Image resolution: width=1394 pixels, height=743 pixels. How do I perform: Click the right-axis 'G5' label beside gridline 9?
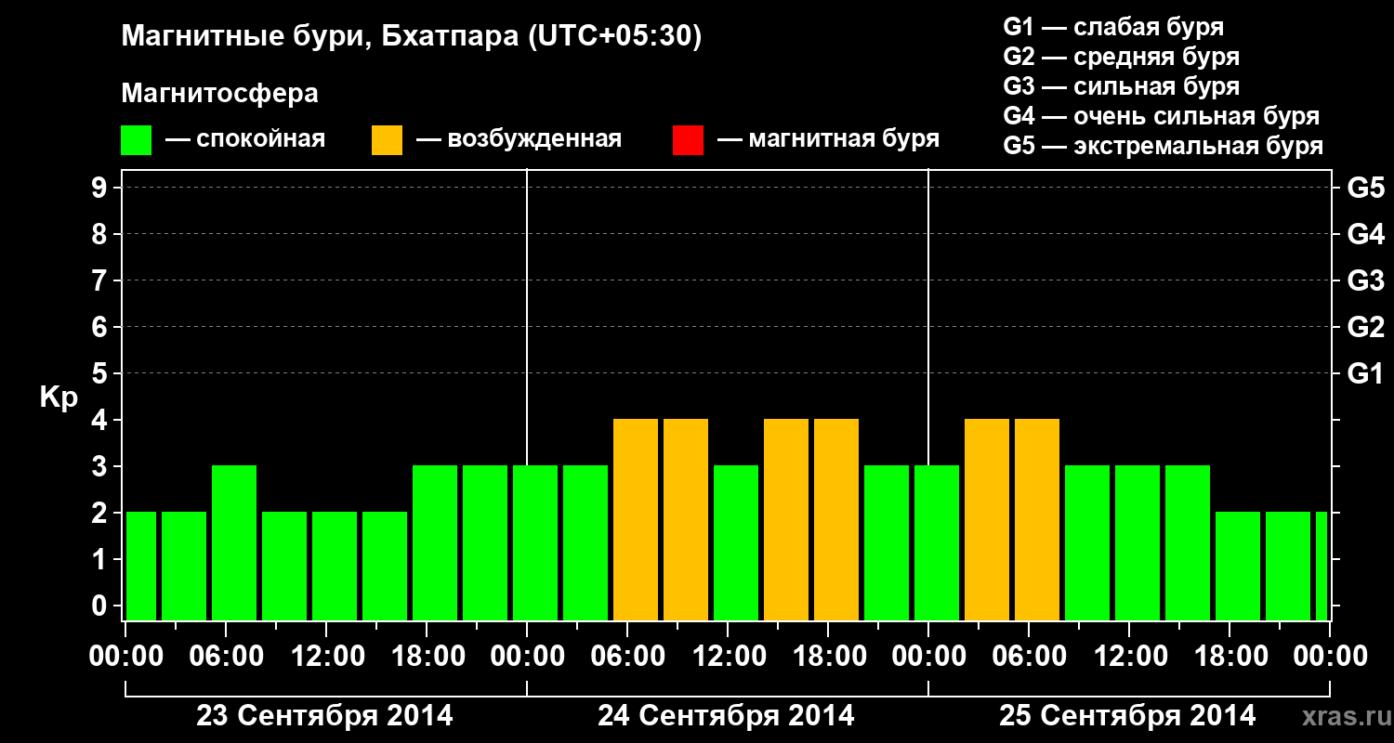pos(1365,188)
